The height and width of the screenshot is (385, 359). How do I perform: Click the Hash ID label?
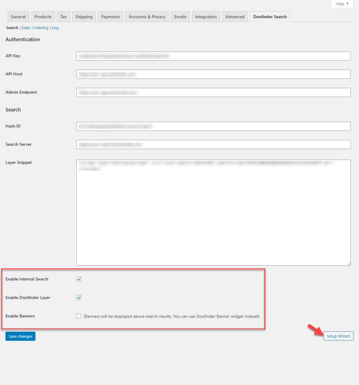(13, 126)
